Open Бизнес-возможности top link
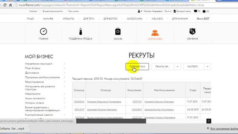The height and width of the screenshot is (134, 238). (x=53, y=11)
